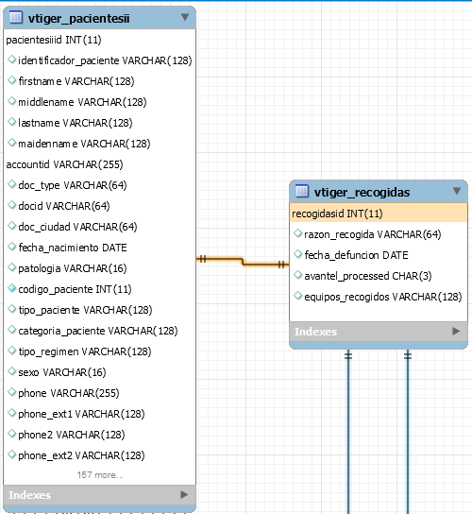Expand Indexes section of vtiger_pacientesii
This screenshot has width=472, height=514.
tap(184, 494)
